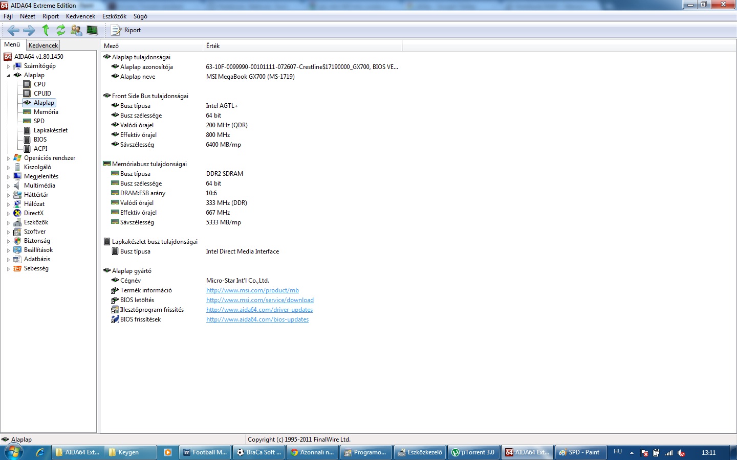Select Operációs rendszer in the tree
737x460 pixels.
[50, 158]
